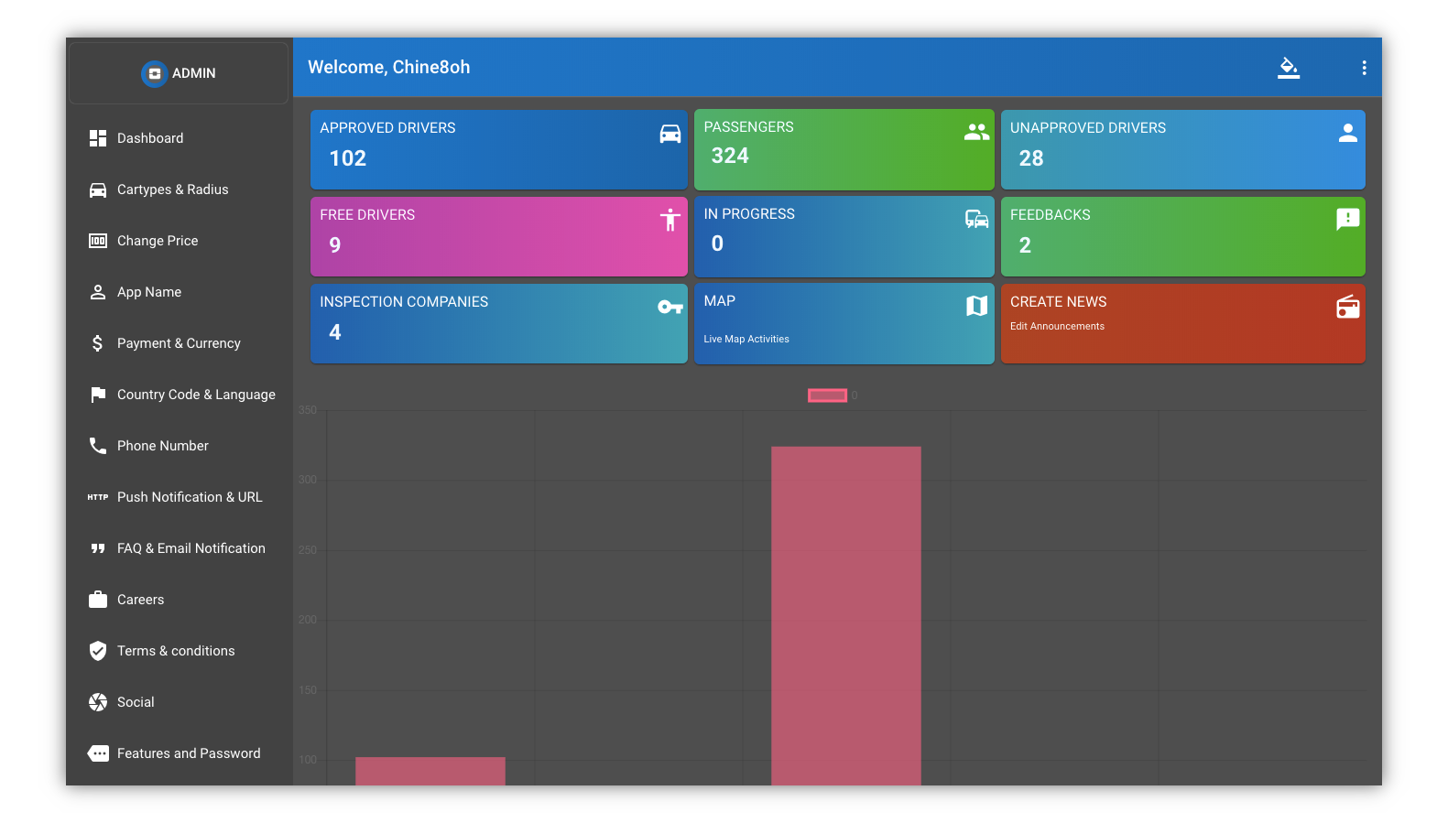Open the three-dot overflow menu
The height and width of the screenshot is (823, 1448).
(1364, 68)
